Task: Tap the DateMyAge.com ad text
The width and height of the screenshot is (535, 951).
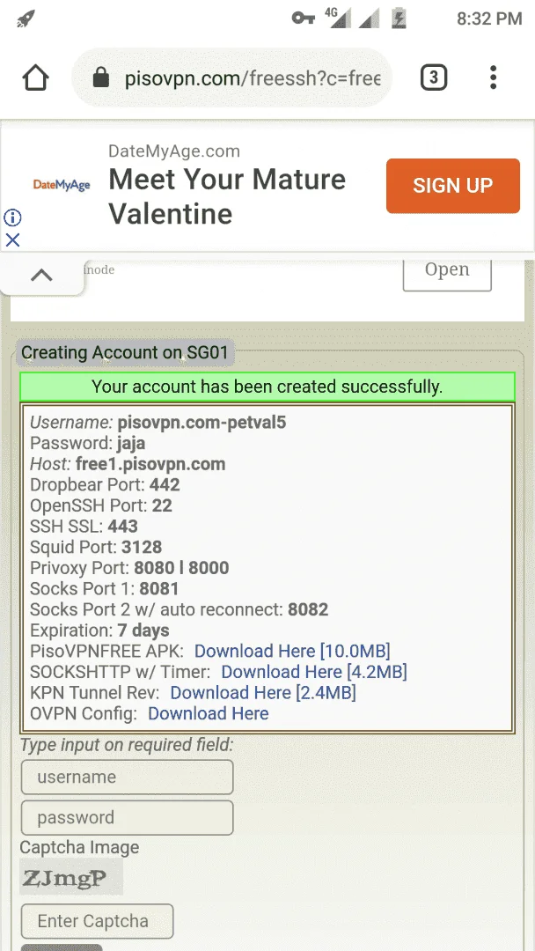Action: (174, 151)
